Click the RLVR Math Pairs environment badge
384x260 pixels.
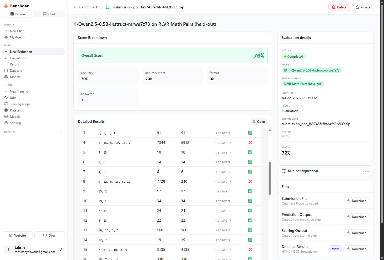(x=303, y=84)
